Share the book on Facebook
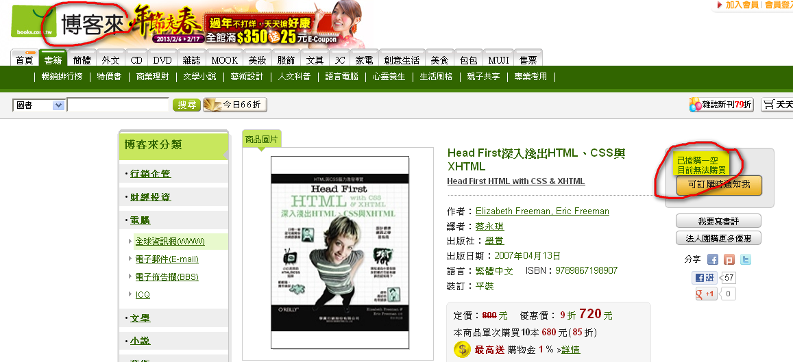This screenshot has height=362, width=793. [x=713, y=260]
